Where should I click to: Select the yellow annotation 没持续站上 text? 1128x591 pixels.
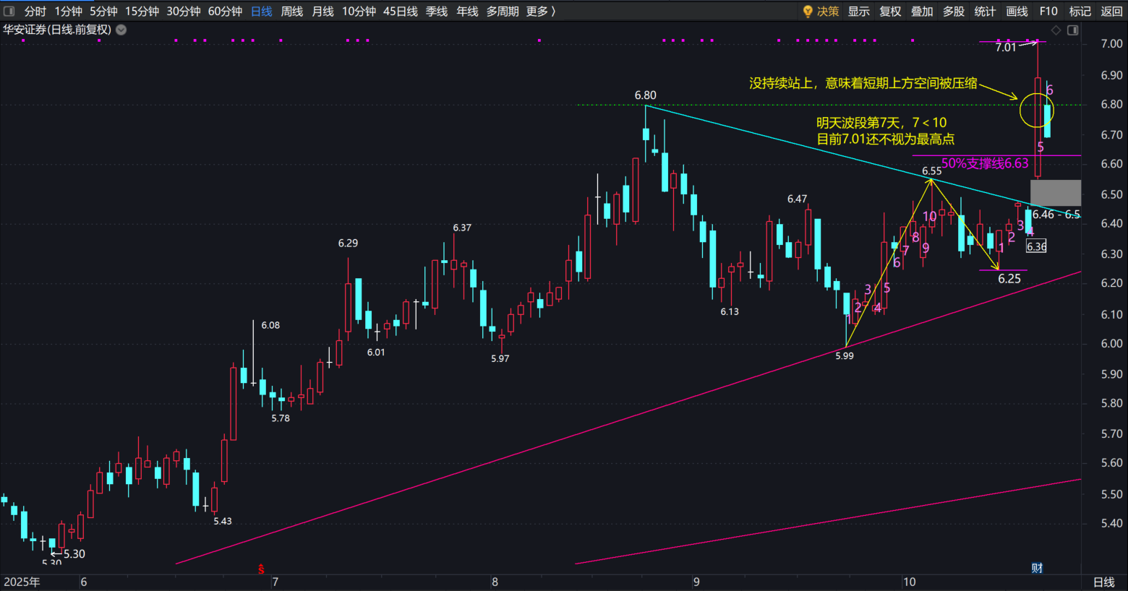[x=863, y=83]
